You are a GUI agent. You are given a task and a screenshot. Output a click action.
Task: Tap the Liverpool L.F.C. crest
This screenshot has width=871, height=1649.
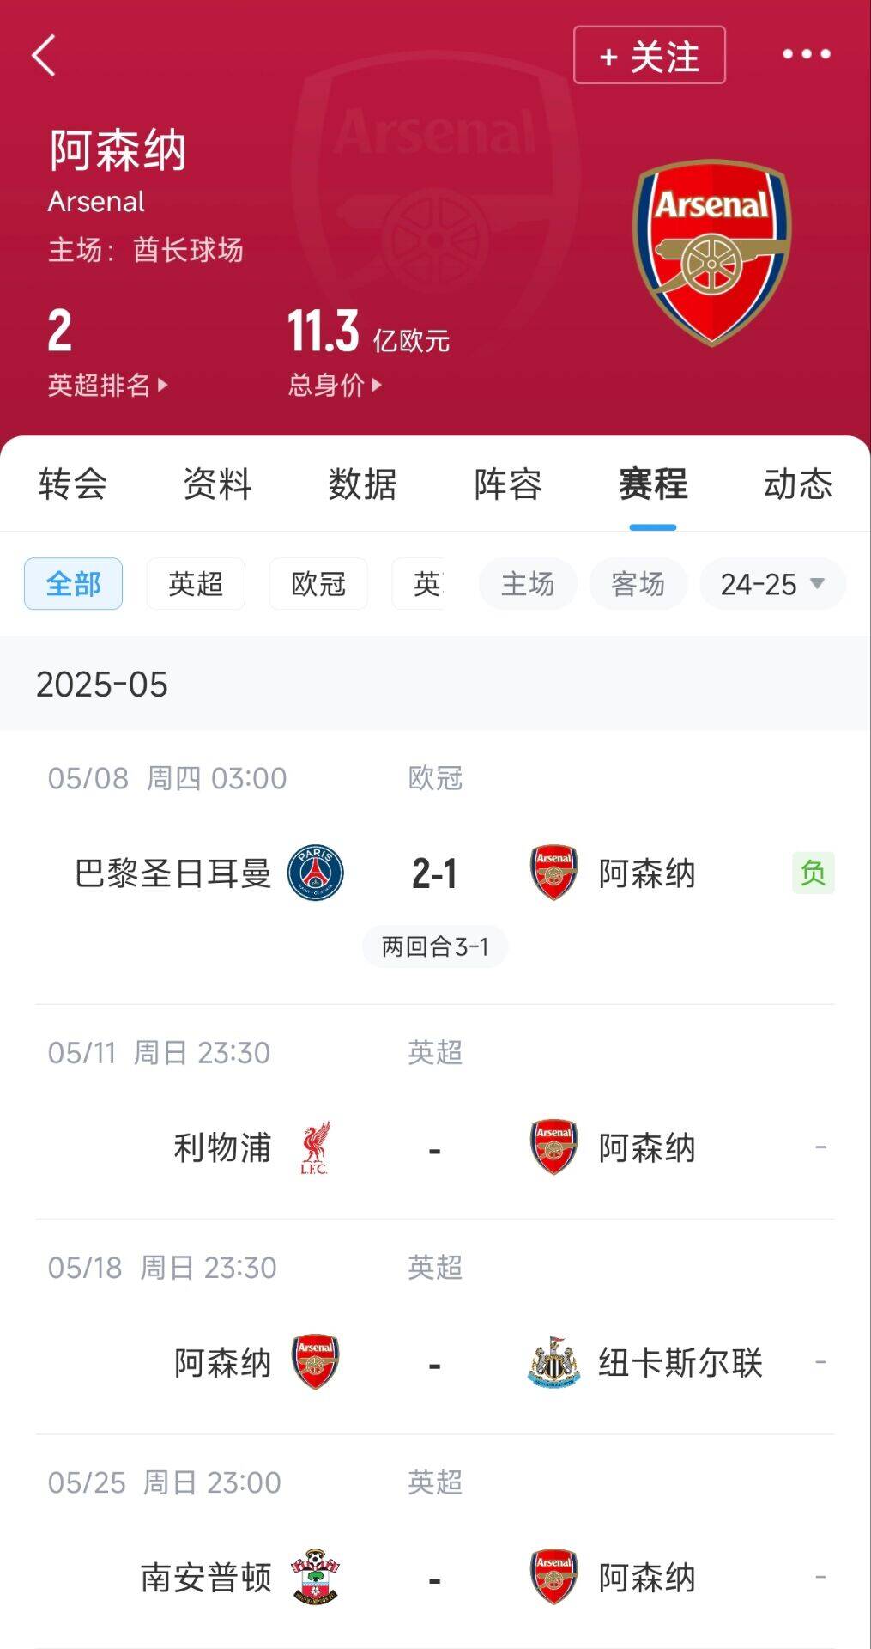(x=315, y=1147)
